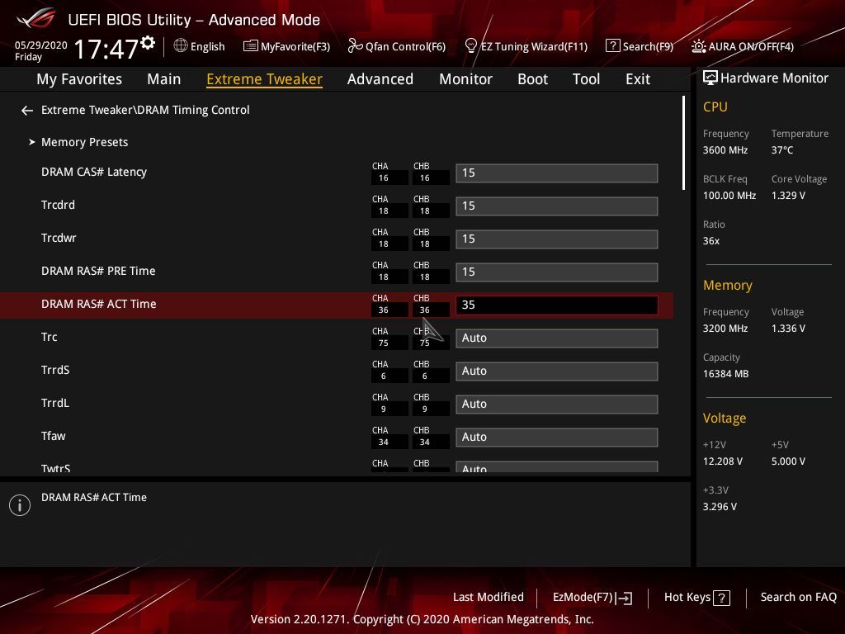
Task: Select Trc Auto value field
Action: click(x=557, y=338)
